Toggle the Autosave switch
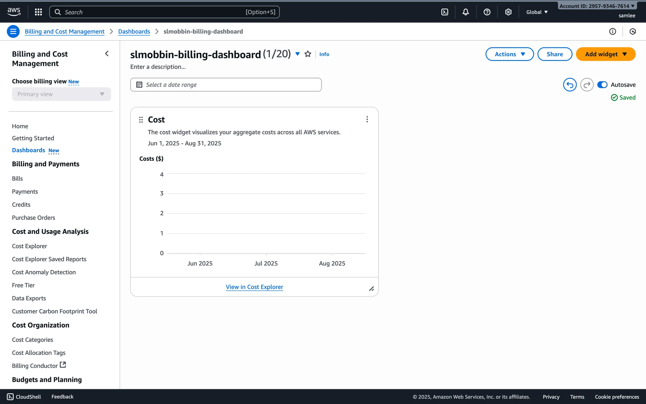The image size is (646, 404). click(602, 85)
